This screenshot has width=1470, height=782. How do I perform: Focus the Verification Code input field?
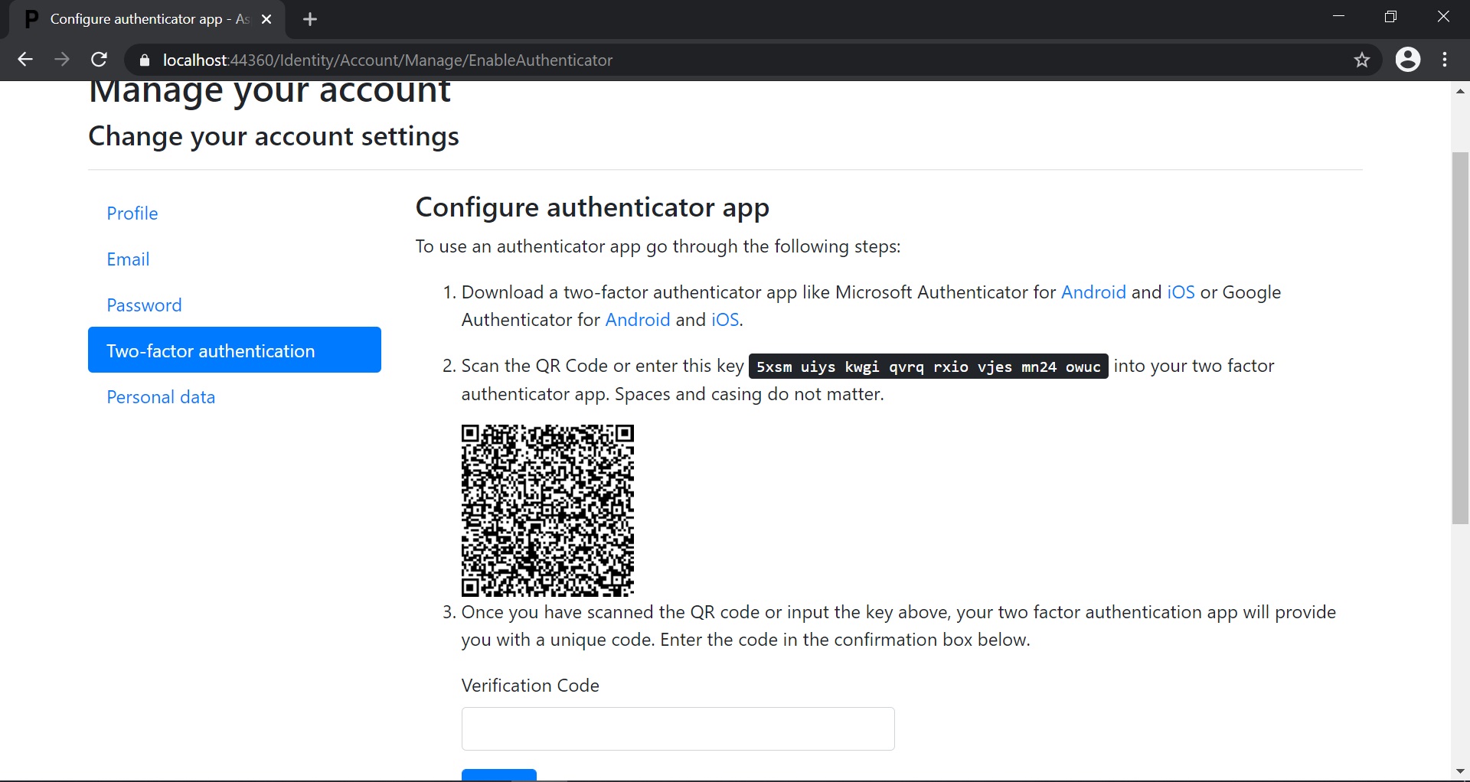click(678, 728)
